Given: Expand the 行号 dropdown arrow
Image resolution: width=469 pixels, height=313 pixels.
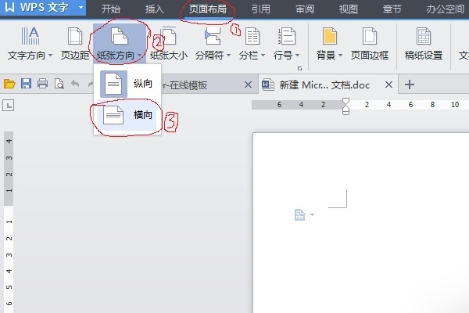Looking at the screenshot, I should (x=297, y=55).
